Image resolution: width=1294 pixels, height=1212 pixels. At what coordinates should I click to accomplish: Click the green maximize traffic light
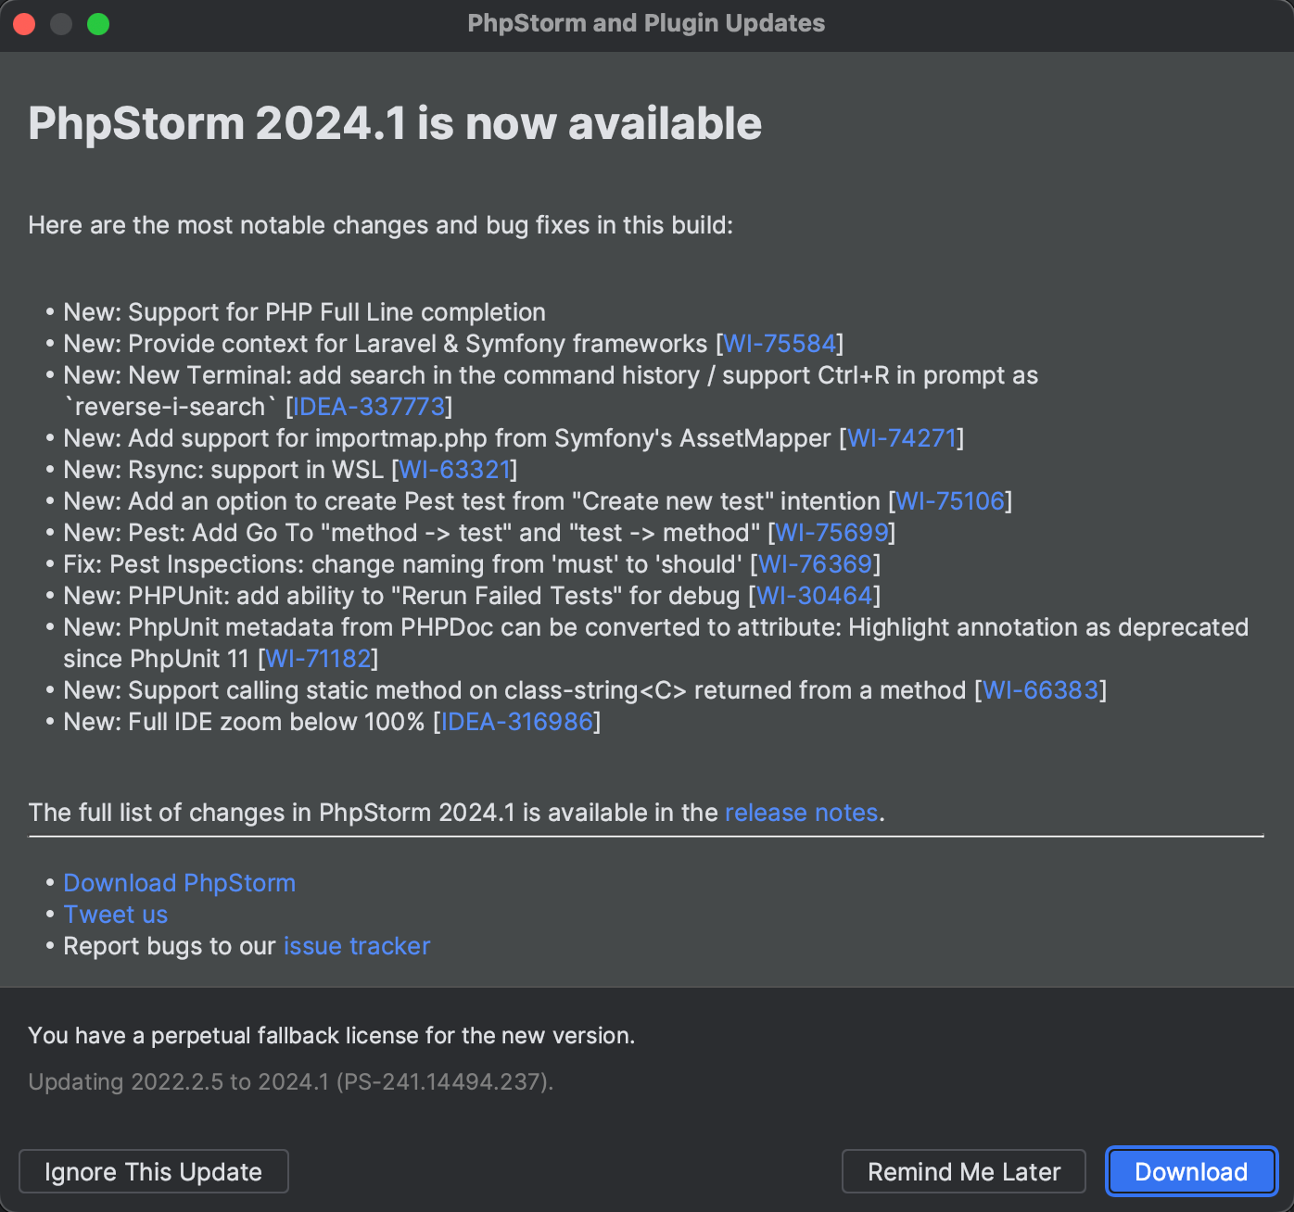pyautogui.click(x=97, y=23)
